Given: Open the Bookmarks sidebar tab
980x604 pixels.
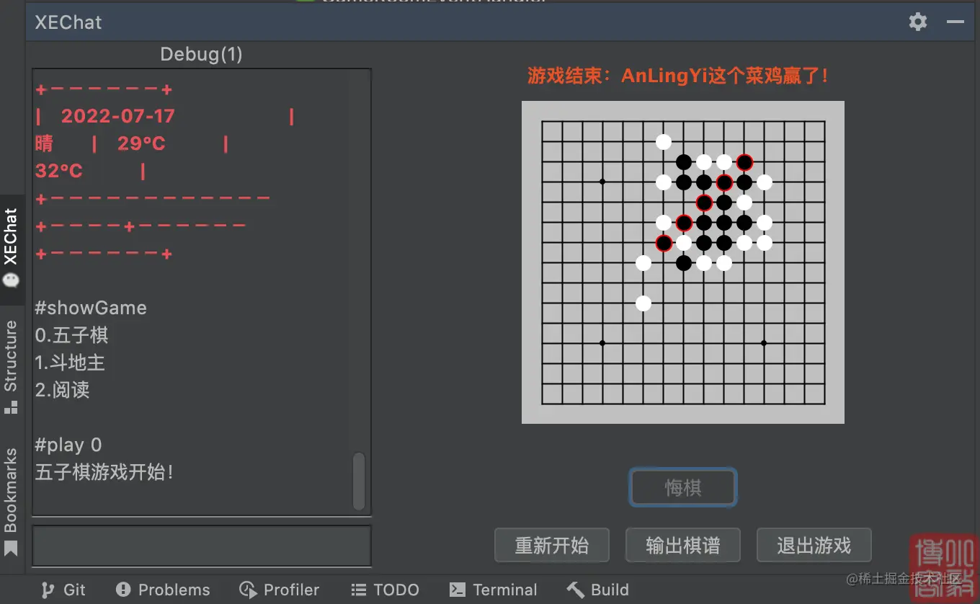Looking at the screenshot, I should click(11, 502).
